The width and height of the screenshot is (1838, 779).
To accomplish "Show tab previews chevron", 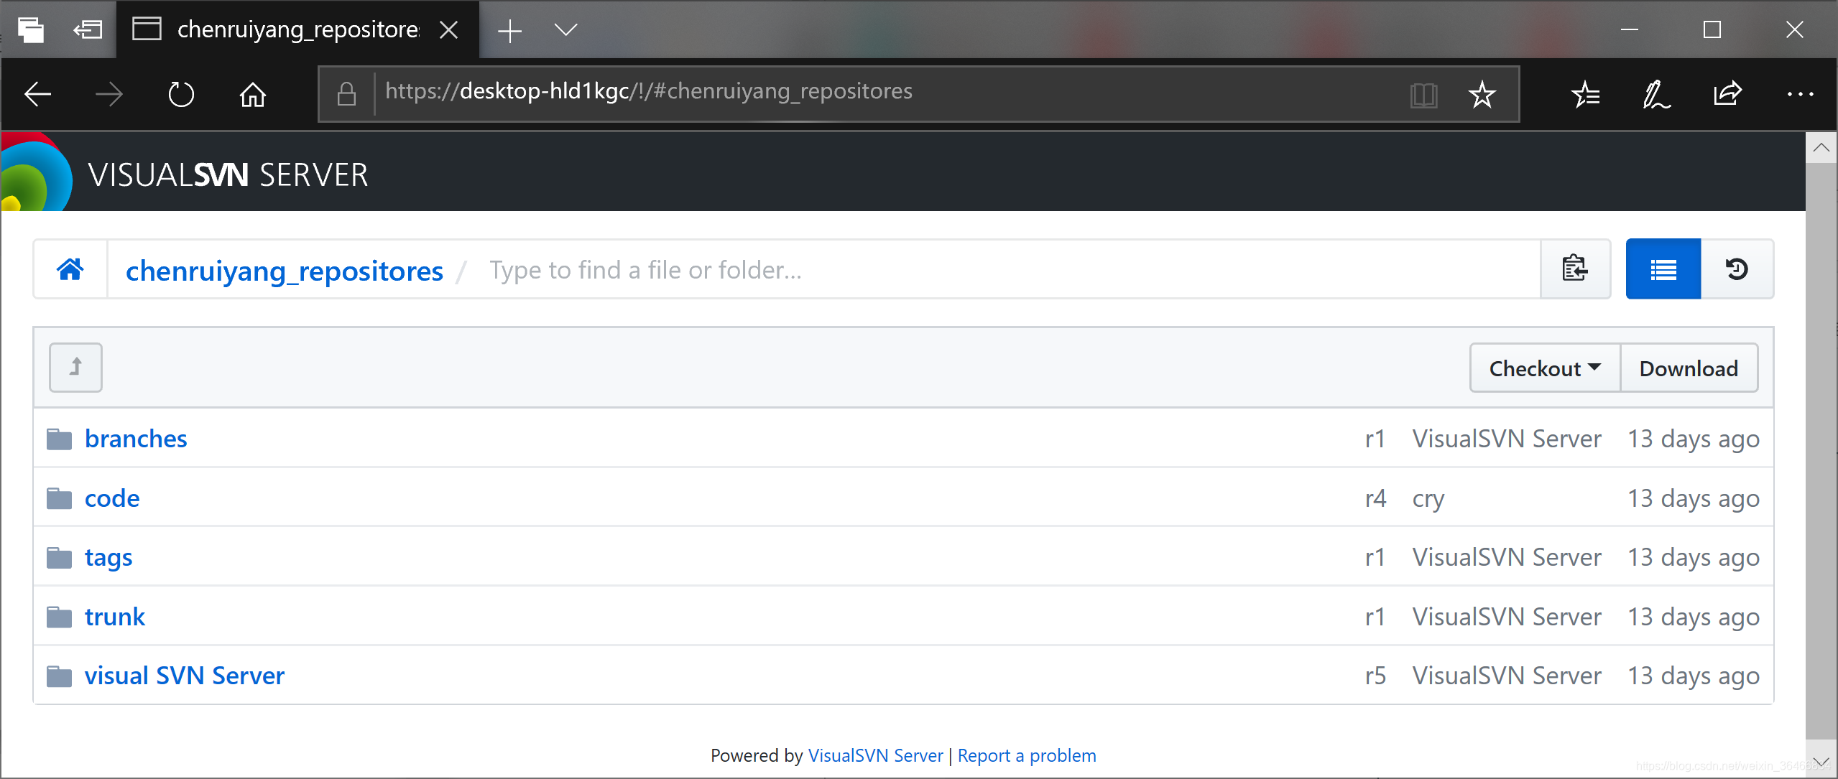I will (x=566, y=30).
